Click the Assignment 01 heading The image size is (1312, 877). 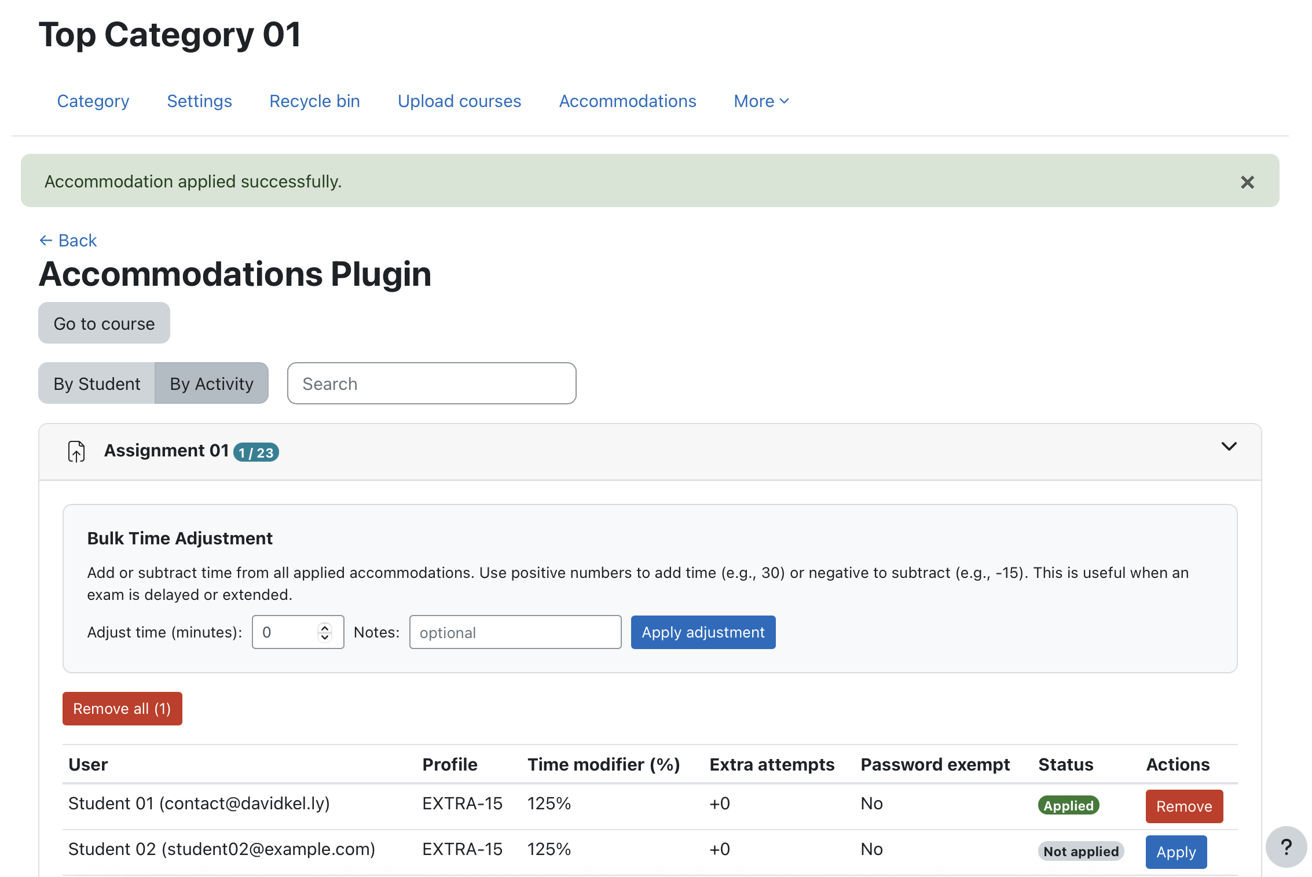click(x=166, y=450)
